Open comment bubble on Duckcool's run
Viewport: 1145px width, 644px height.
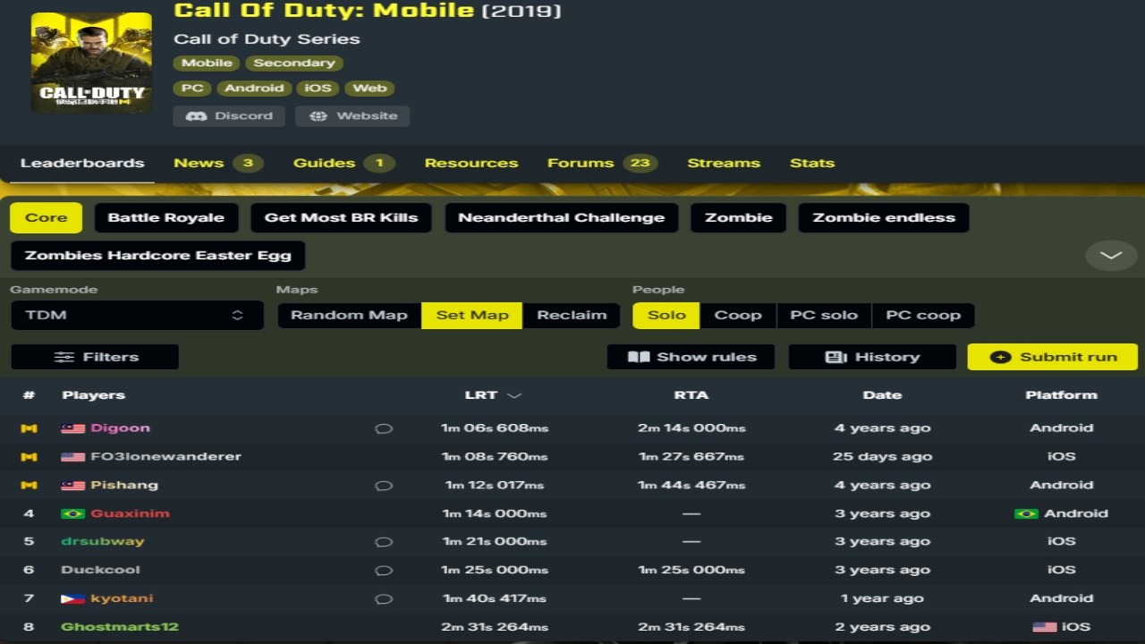pyautogui.click(x=384, y=571)
